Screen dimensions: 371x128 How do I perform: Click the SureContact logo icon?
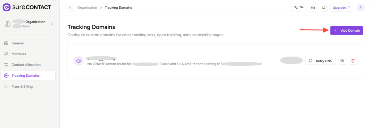pyautogui.click(x=6, y=7)
